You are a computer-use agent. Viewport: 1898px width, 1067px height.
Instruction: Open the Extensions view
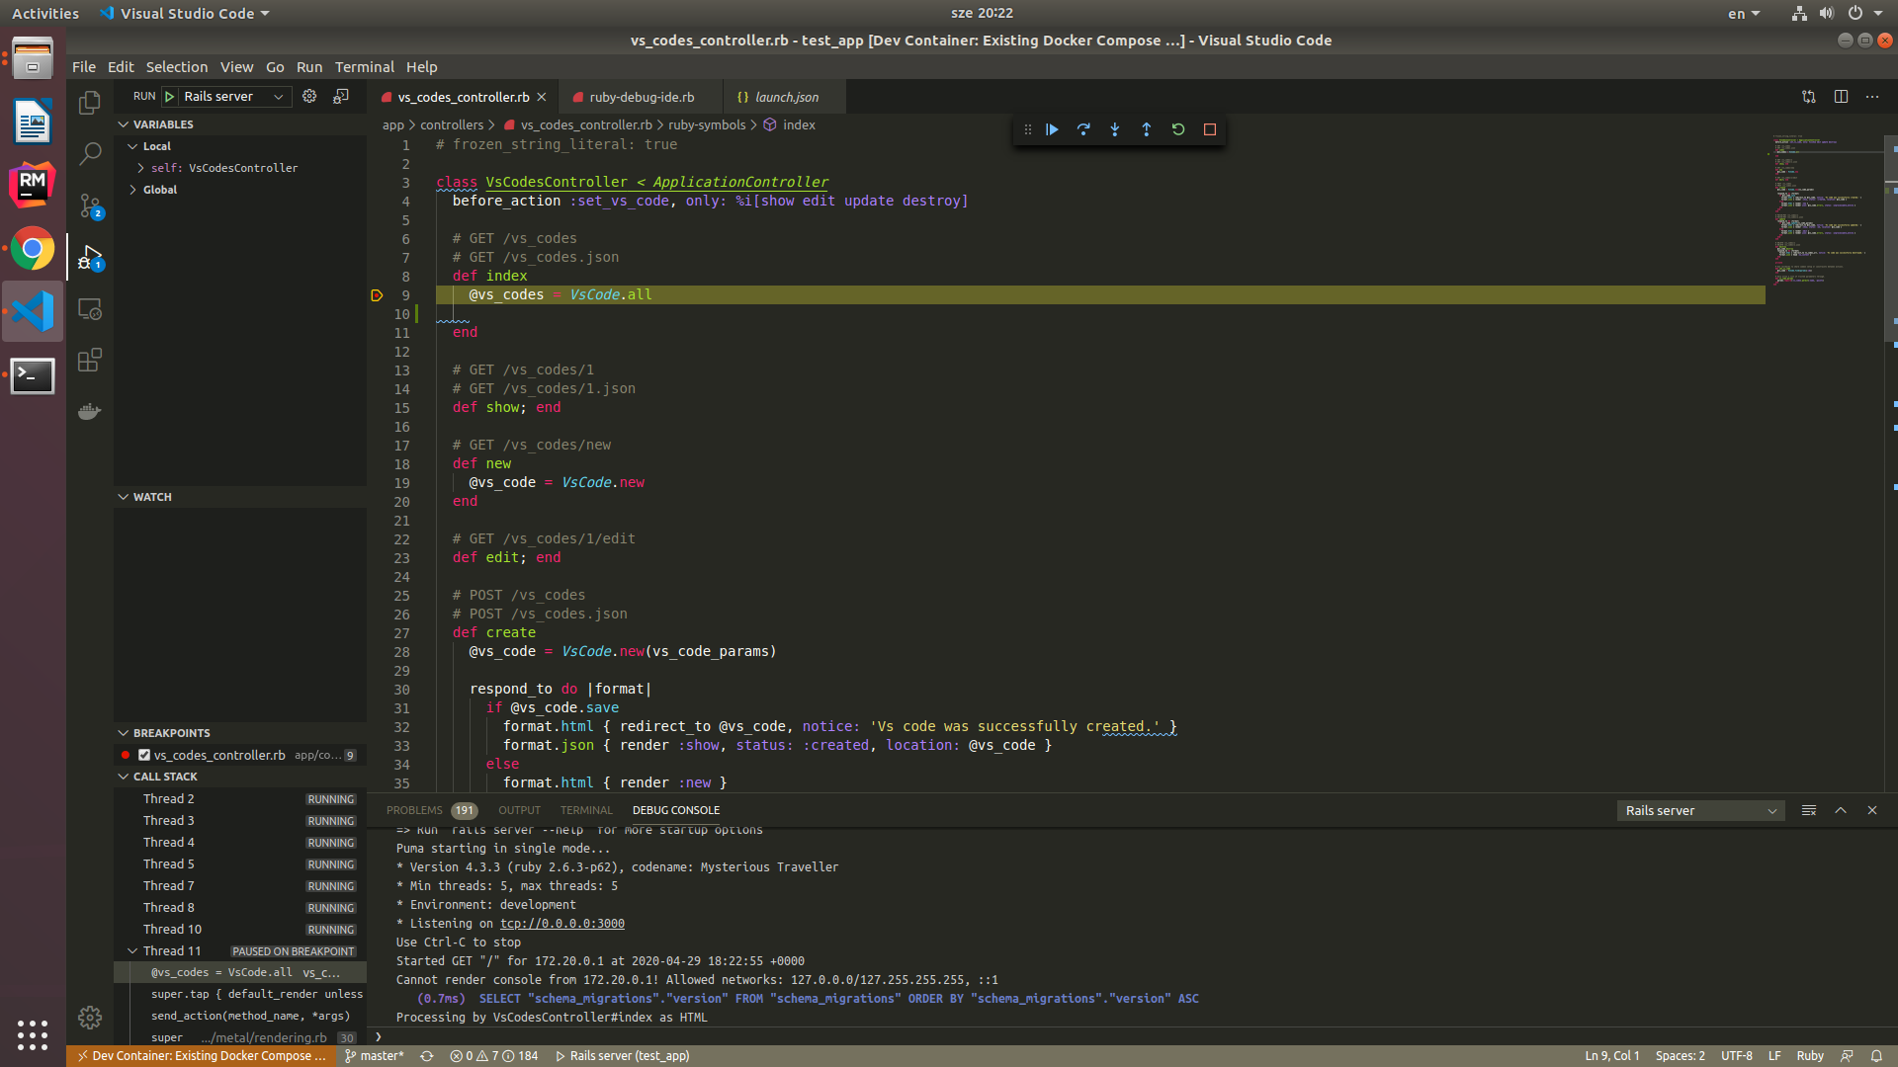90,360
